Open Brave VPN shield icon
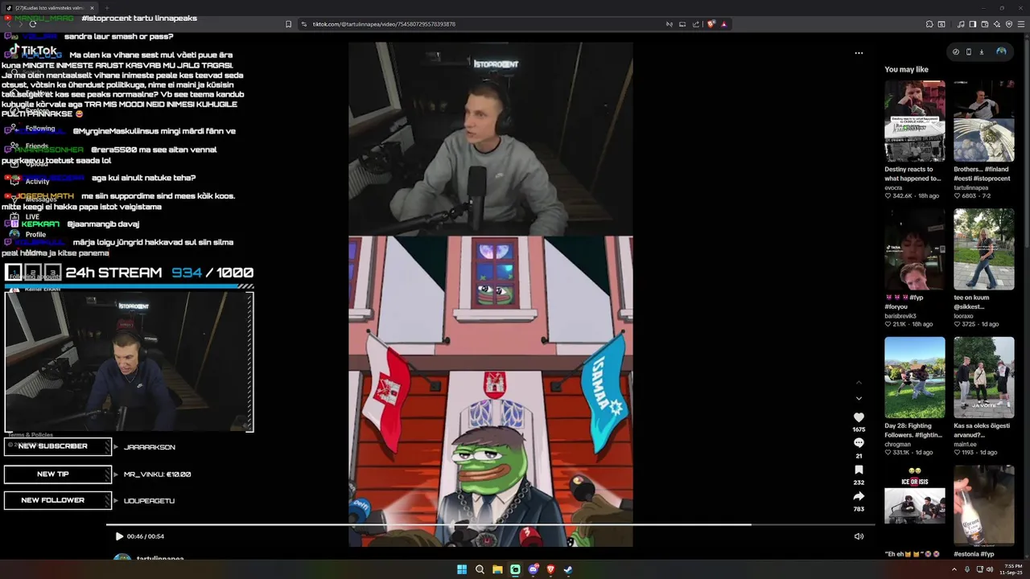The height and width of the screenshot is (579, 1030). click(1009, 24)
